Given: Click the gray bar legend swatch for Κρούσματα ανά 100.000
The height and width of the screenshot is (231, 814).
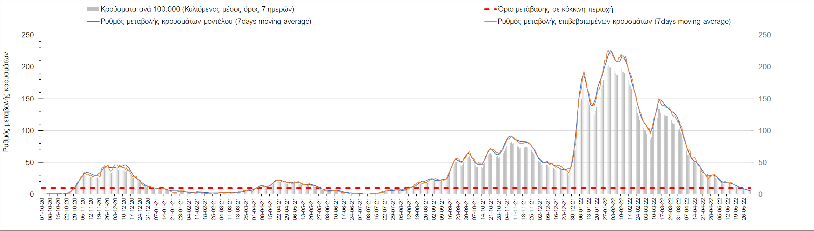Looking at the screenshot, I should point(93,9).
